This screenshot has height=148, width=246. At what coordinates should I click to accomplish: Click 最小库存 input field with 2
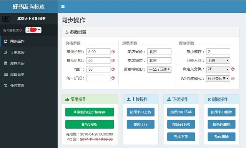pos(218,52)
